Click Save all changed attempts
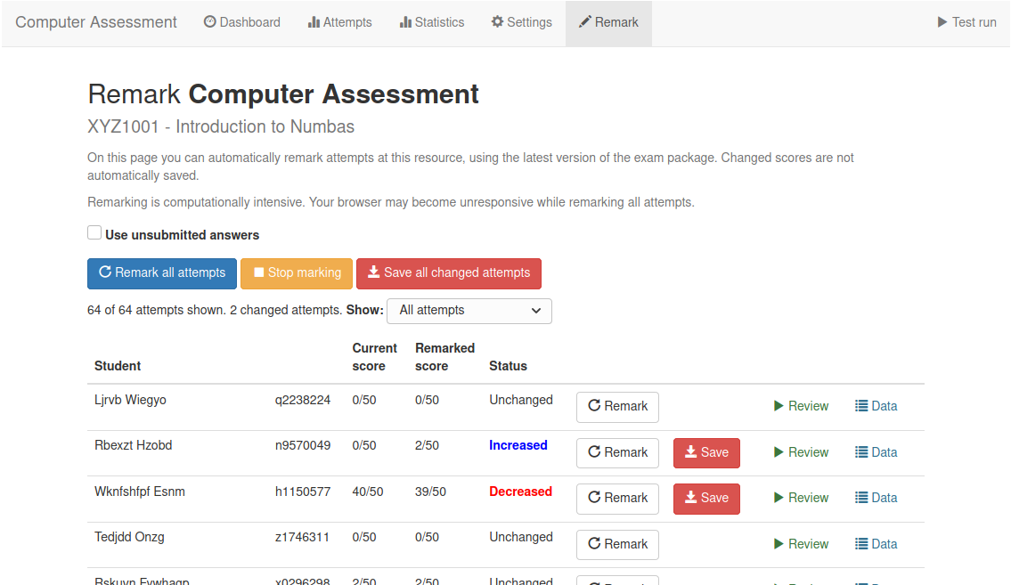The width and height of the screenshot is (1011, 585). coord(449,273)
